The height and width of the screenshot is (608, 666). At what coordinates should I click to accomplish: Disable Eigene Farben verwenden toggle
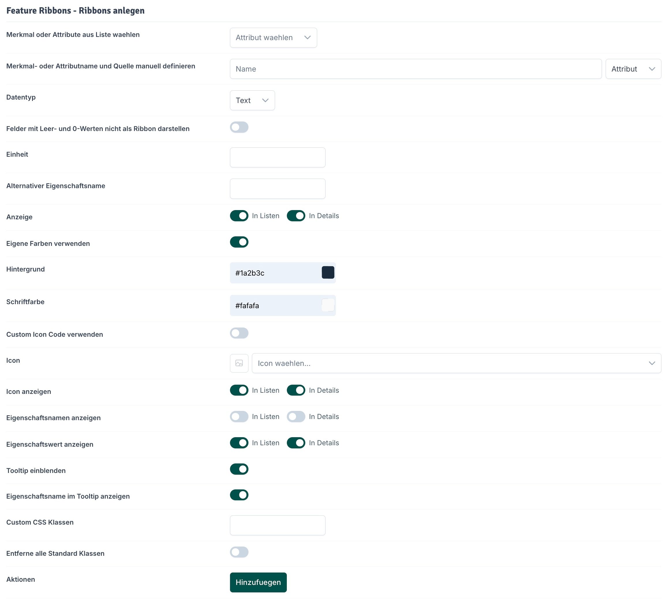239,242
